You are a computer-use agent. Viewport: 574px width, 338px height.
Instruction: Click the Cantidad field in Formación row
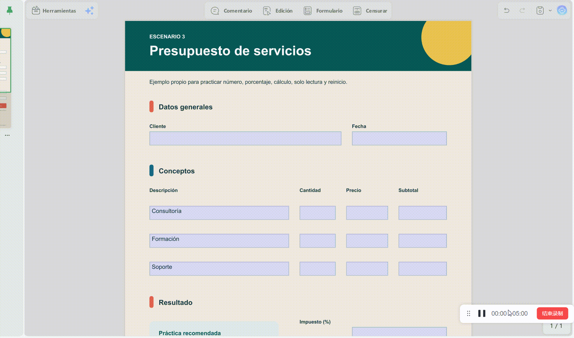coord(318,241)
